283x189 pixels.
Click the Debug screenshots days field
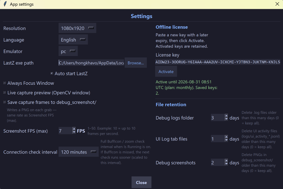click(x=218, y=162)
